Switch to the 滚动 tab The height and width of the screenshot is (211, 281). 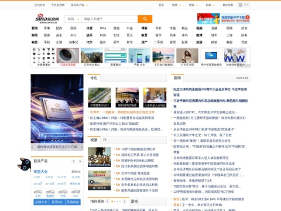click(134, 202)
